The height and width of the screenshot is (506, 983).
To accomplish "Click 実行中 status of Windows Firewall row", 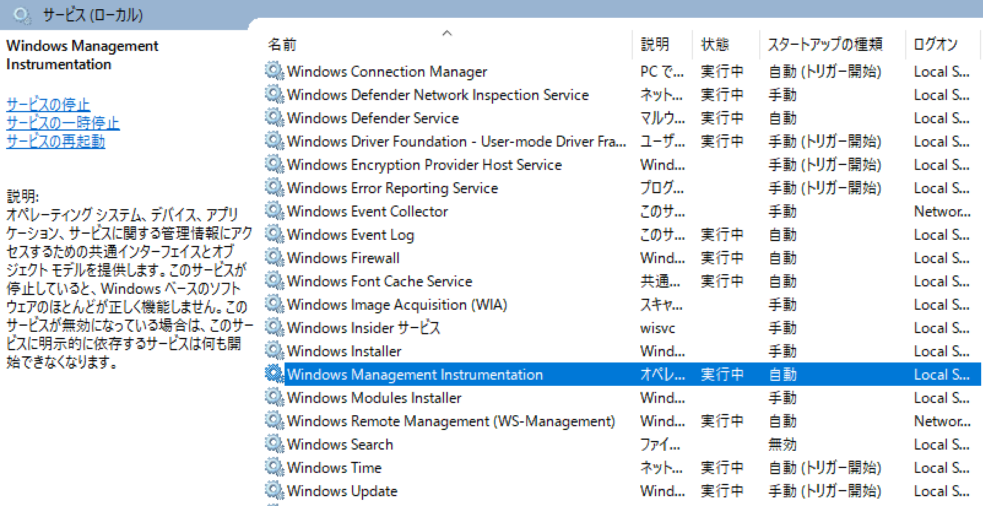I will click(722, 258).
